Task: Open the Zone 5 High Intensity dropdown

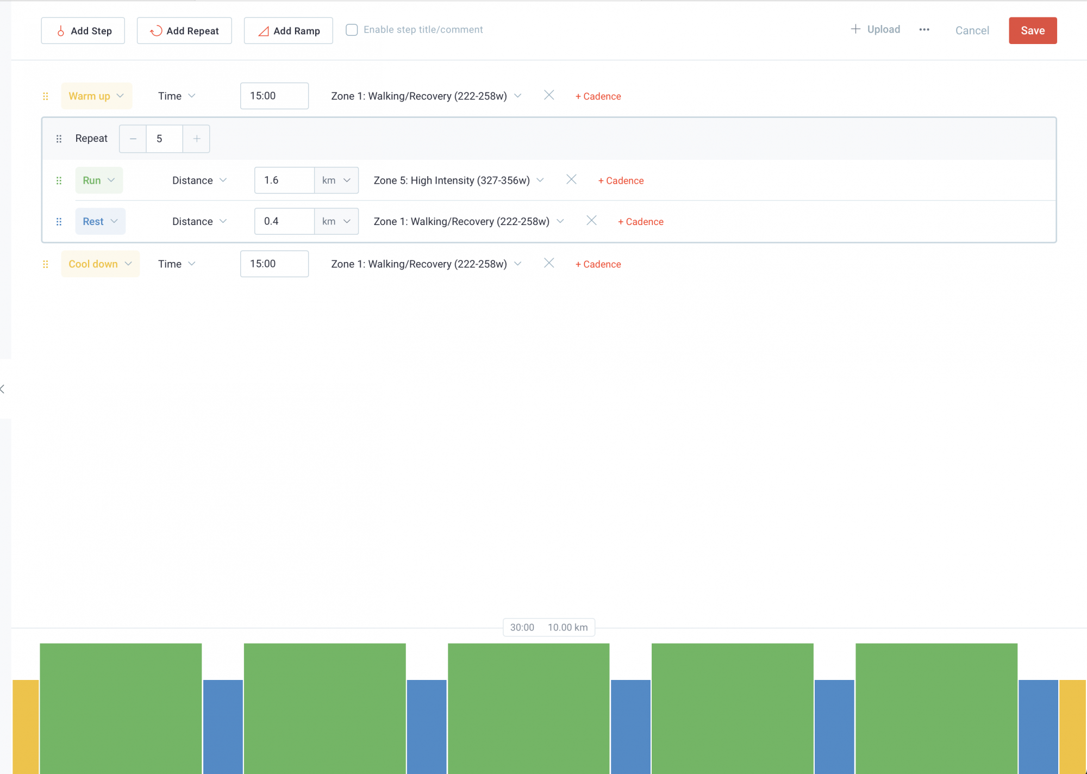Action: (x=458, y=180)
